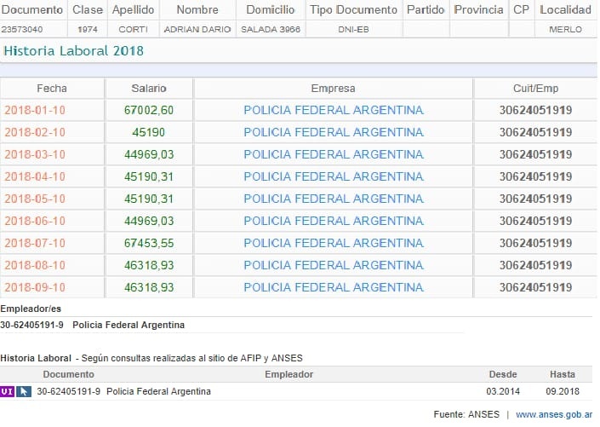Click the date 2018-08-10
600x427 pixels.
click(x=35, y=265)
